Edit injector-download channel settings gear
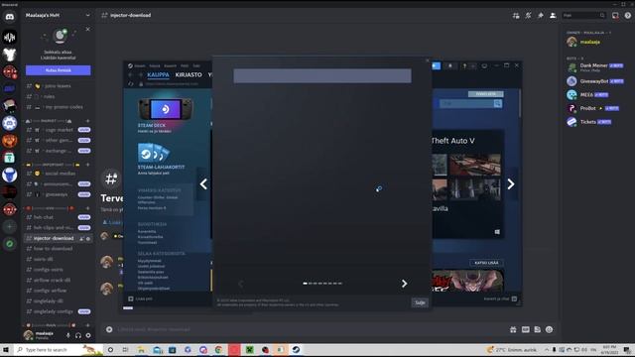The width and height of the screenshot is (635, 357). point(88,238)
